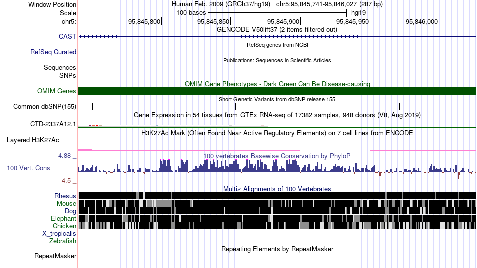Select the Chicken alignment row label
This screenshot has height=268, width=477.
(x=64, y=226)
